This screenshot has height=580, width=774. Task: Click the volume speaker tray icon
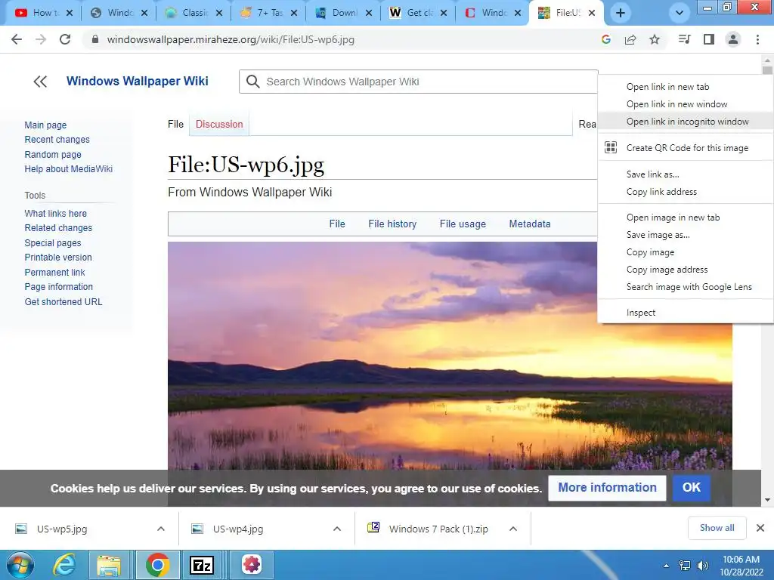702,566
